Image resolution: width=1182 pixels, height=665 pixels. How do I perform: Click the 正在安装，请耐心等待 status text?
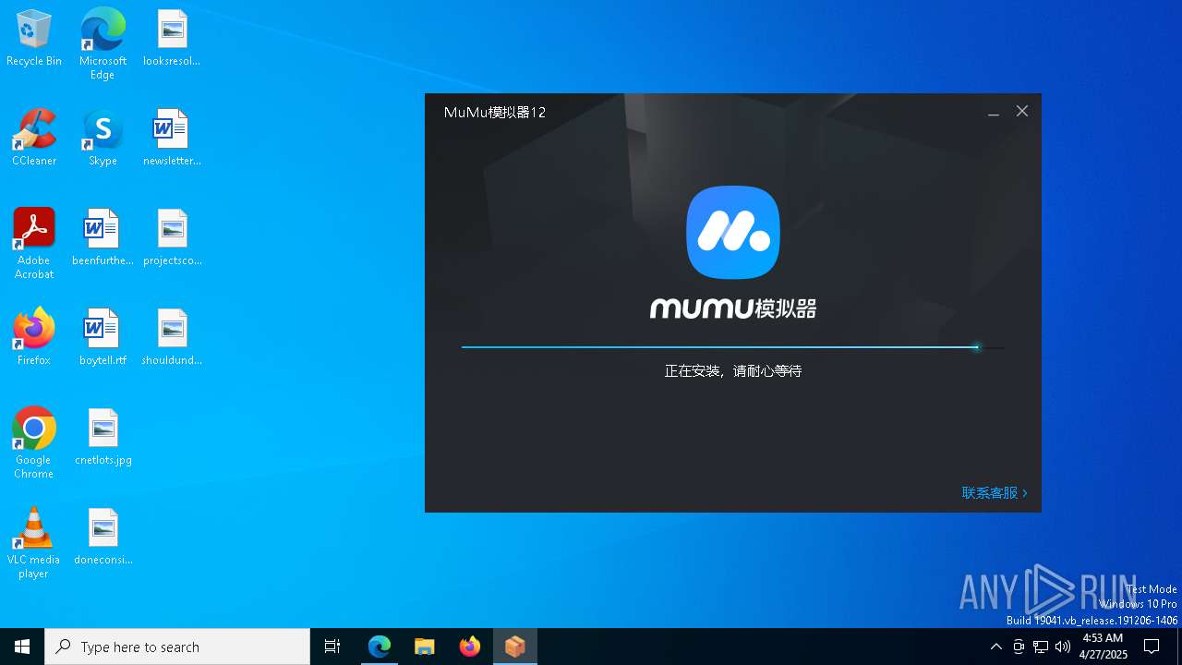click(x=733, y=371)
